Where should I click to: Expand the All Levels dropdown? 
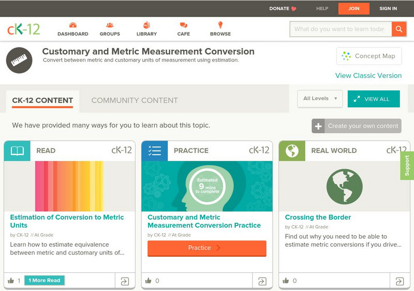pos(320,99)
